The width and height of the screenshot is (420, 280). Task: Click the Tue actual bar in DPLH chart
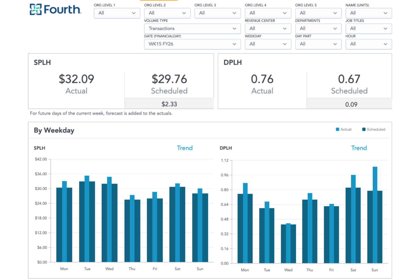click(267, 232)
